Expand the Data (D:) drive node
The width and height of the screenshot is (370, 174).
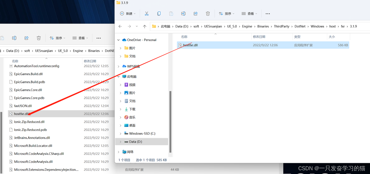click(x=121, y=142)
